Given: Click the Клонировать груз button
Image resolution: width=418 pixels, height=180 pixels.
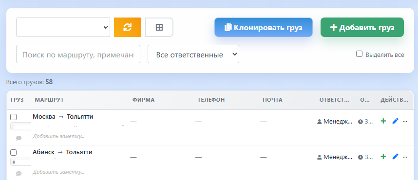Looking at the screenshot, I should 264,27.
